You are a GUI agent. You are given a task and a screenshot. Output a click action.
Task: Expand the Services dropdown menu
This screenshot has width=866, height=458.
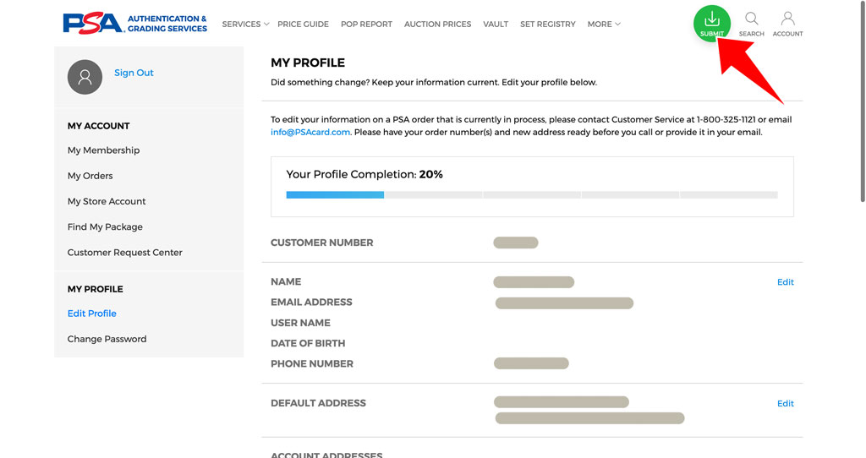[245, 25]
